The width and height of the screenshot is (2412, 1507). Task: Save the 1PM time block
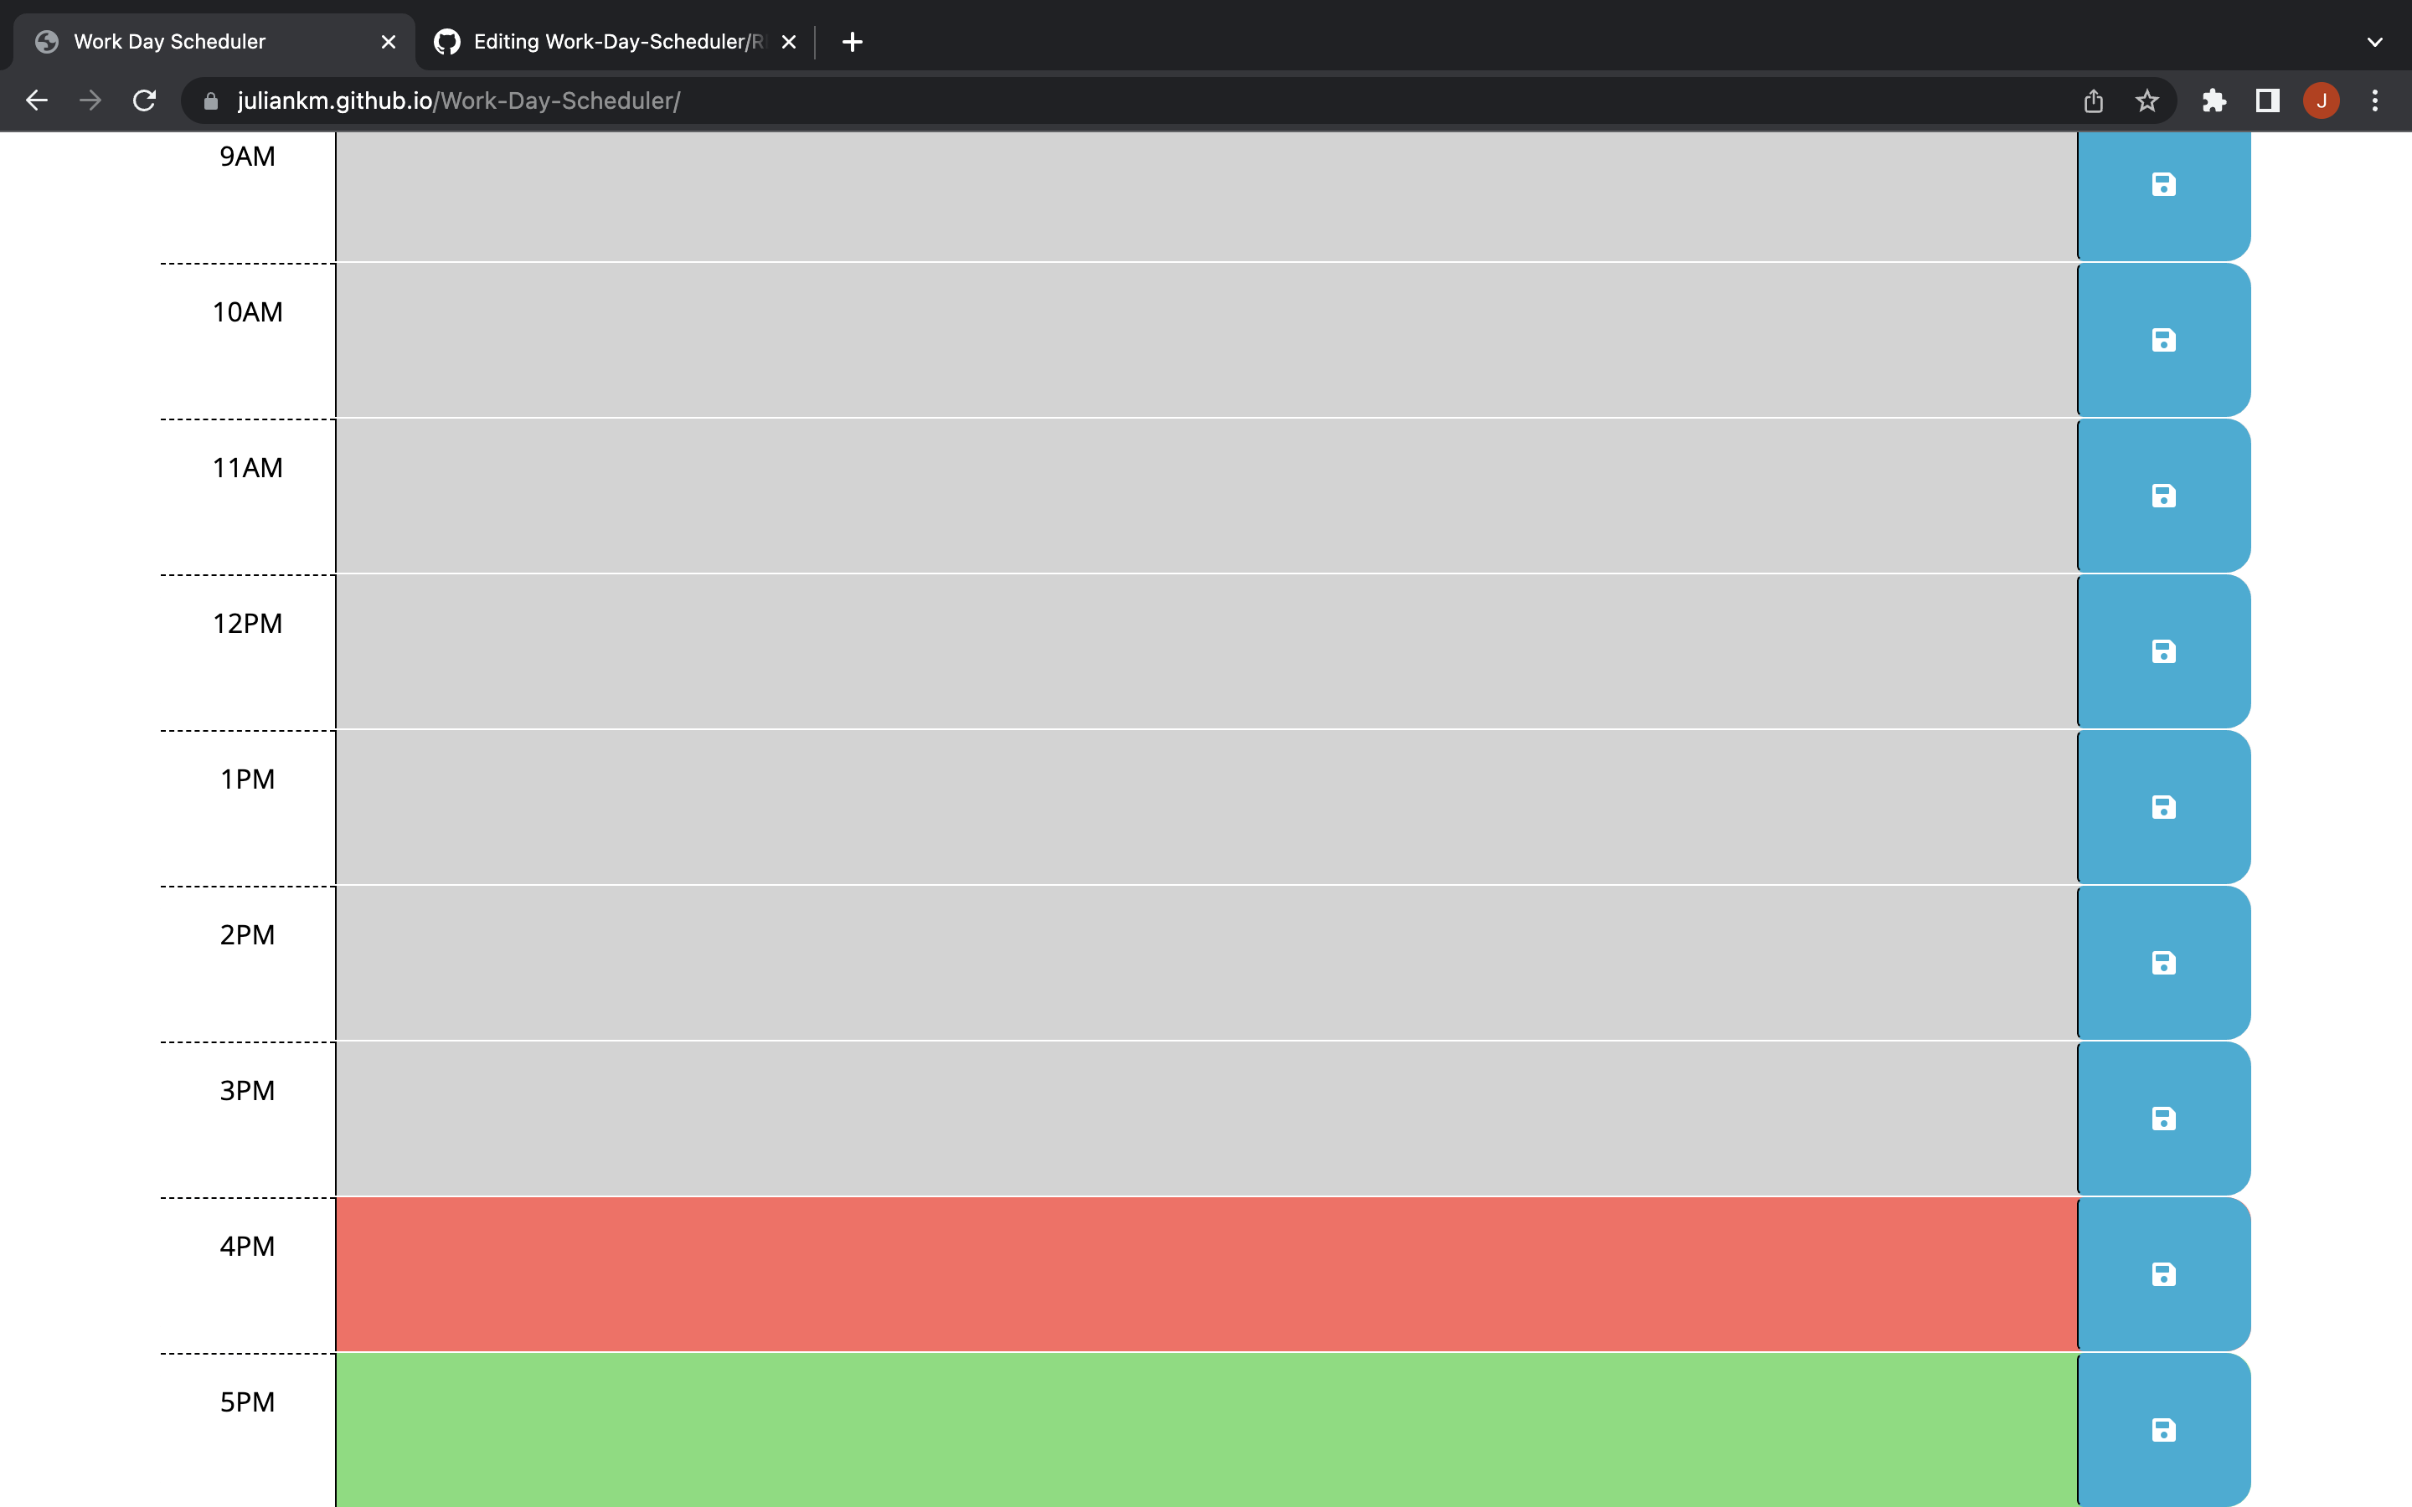tap(2162, 806)
